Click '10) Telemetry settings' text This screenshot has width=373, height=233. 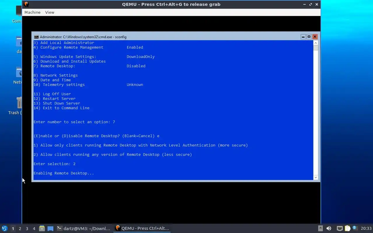coord(59,85)
